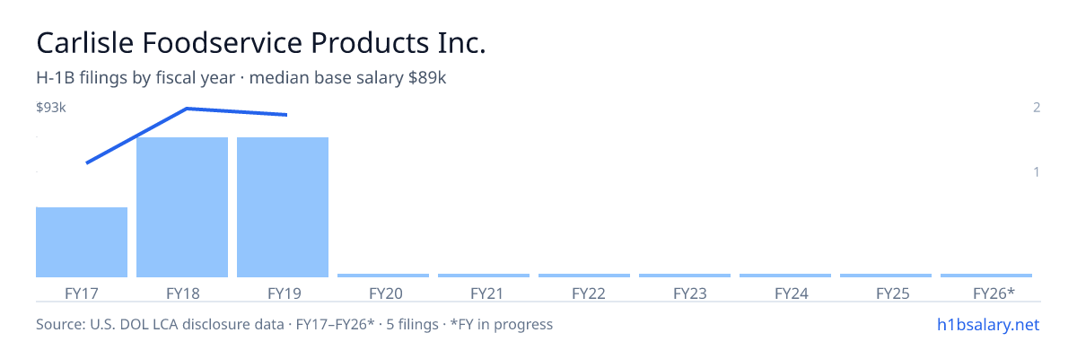Click the DOL LCA source footnote

[x=294, y=324]
